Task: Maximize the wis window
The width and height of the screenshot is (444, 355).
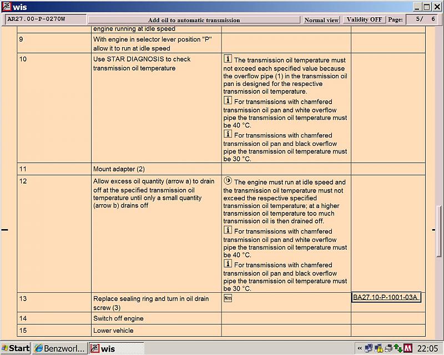Action: pyautogui.click(x=427, y=7)
